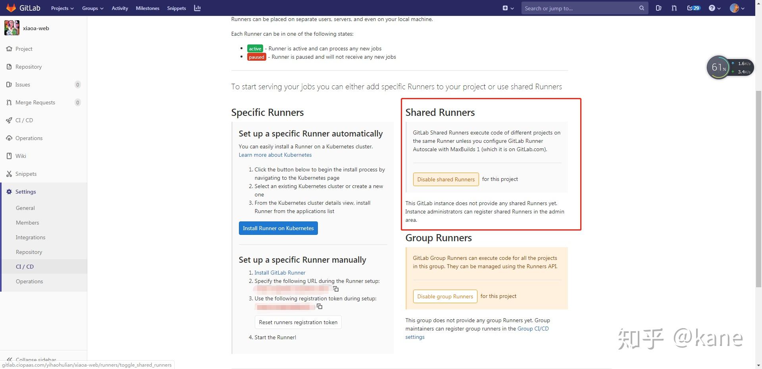
Task: Open the user avatar dropdown
Action: pyautogui.click(x=736, y=8)
